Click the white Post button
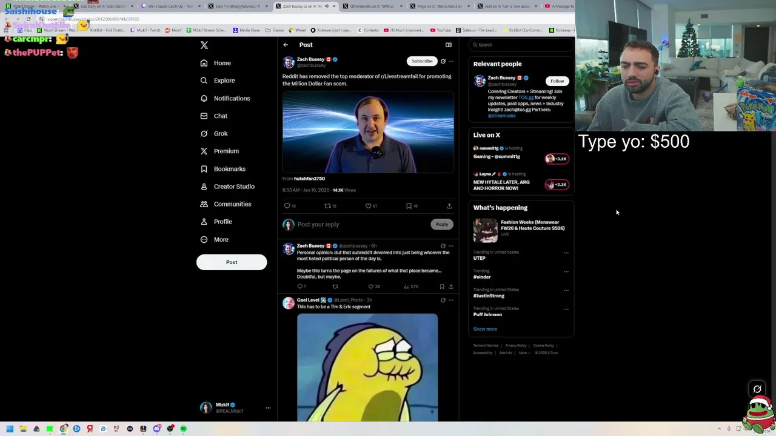Viewport: 776px width, 436px height. click(232, 262)
